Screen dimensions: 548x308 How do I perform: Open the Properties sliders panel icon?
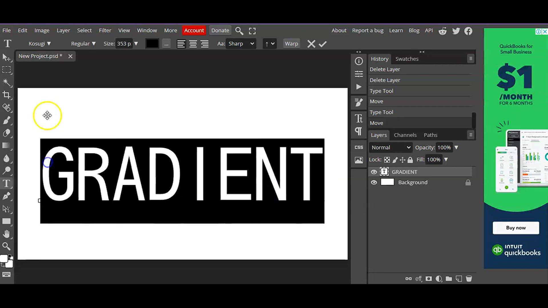pyautogui.click(x=359, y=74)
